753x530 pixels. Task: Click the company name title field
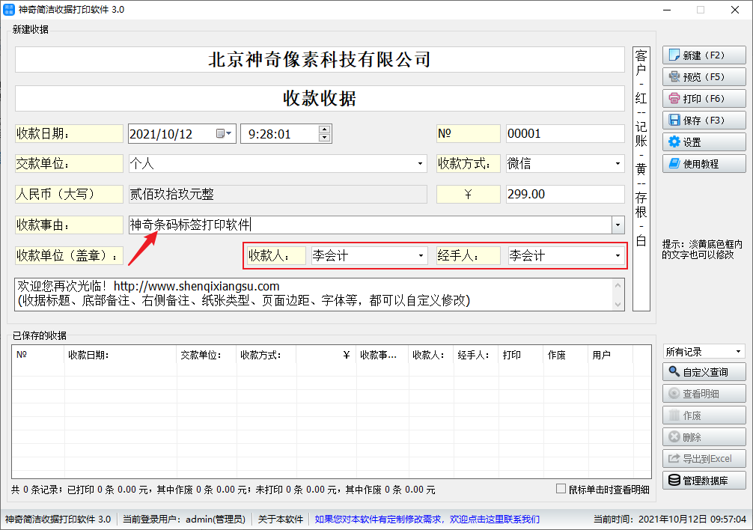click(x=320, y=60)
